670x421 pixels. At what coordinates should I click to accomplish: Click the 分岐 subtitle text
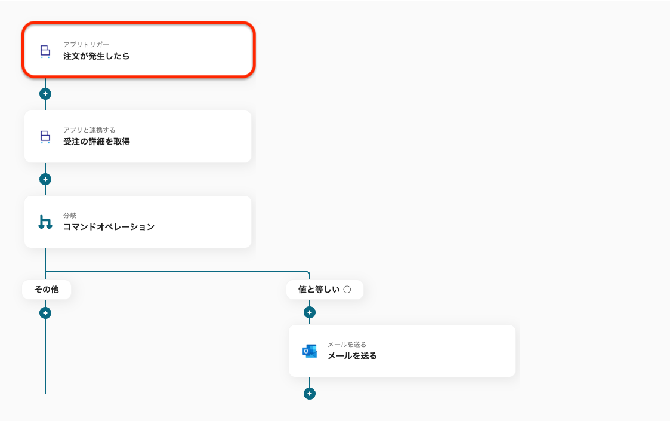pyautogui.click(x=70, y=216)
